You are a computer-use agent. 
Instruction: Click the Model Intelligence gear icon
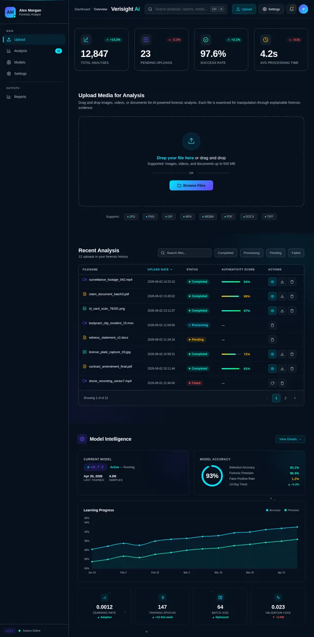coord(82,439)
